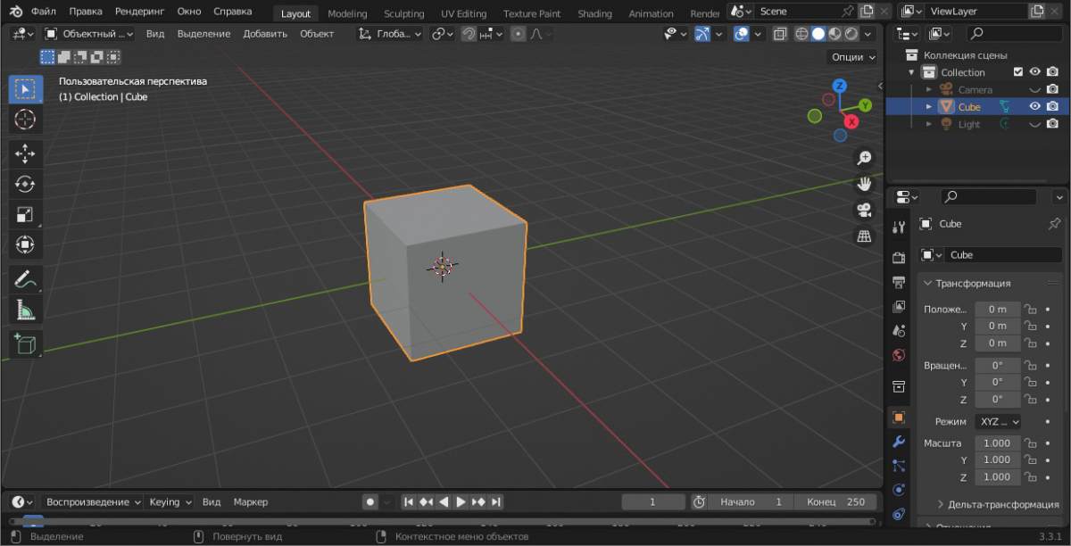Open the Edit (Правка) menu
The image size is (1071, 546).
tap(86, 12)
